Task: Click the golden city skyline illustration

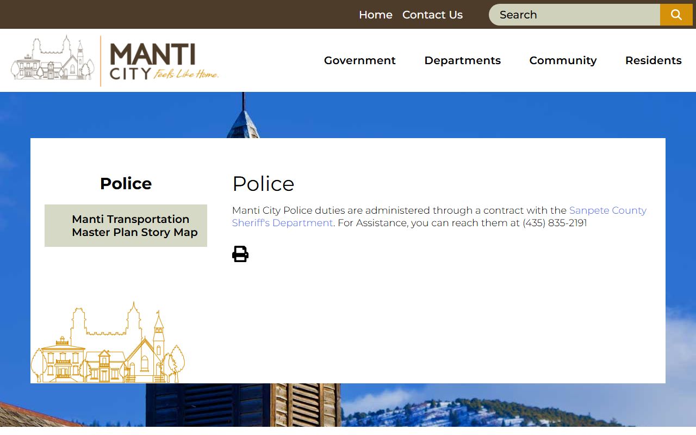Action: (108, 342)
